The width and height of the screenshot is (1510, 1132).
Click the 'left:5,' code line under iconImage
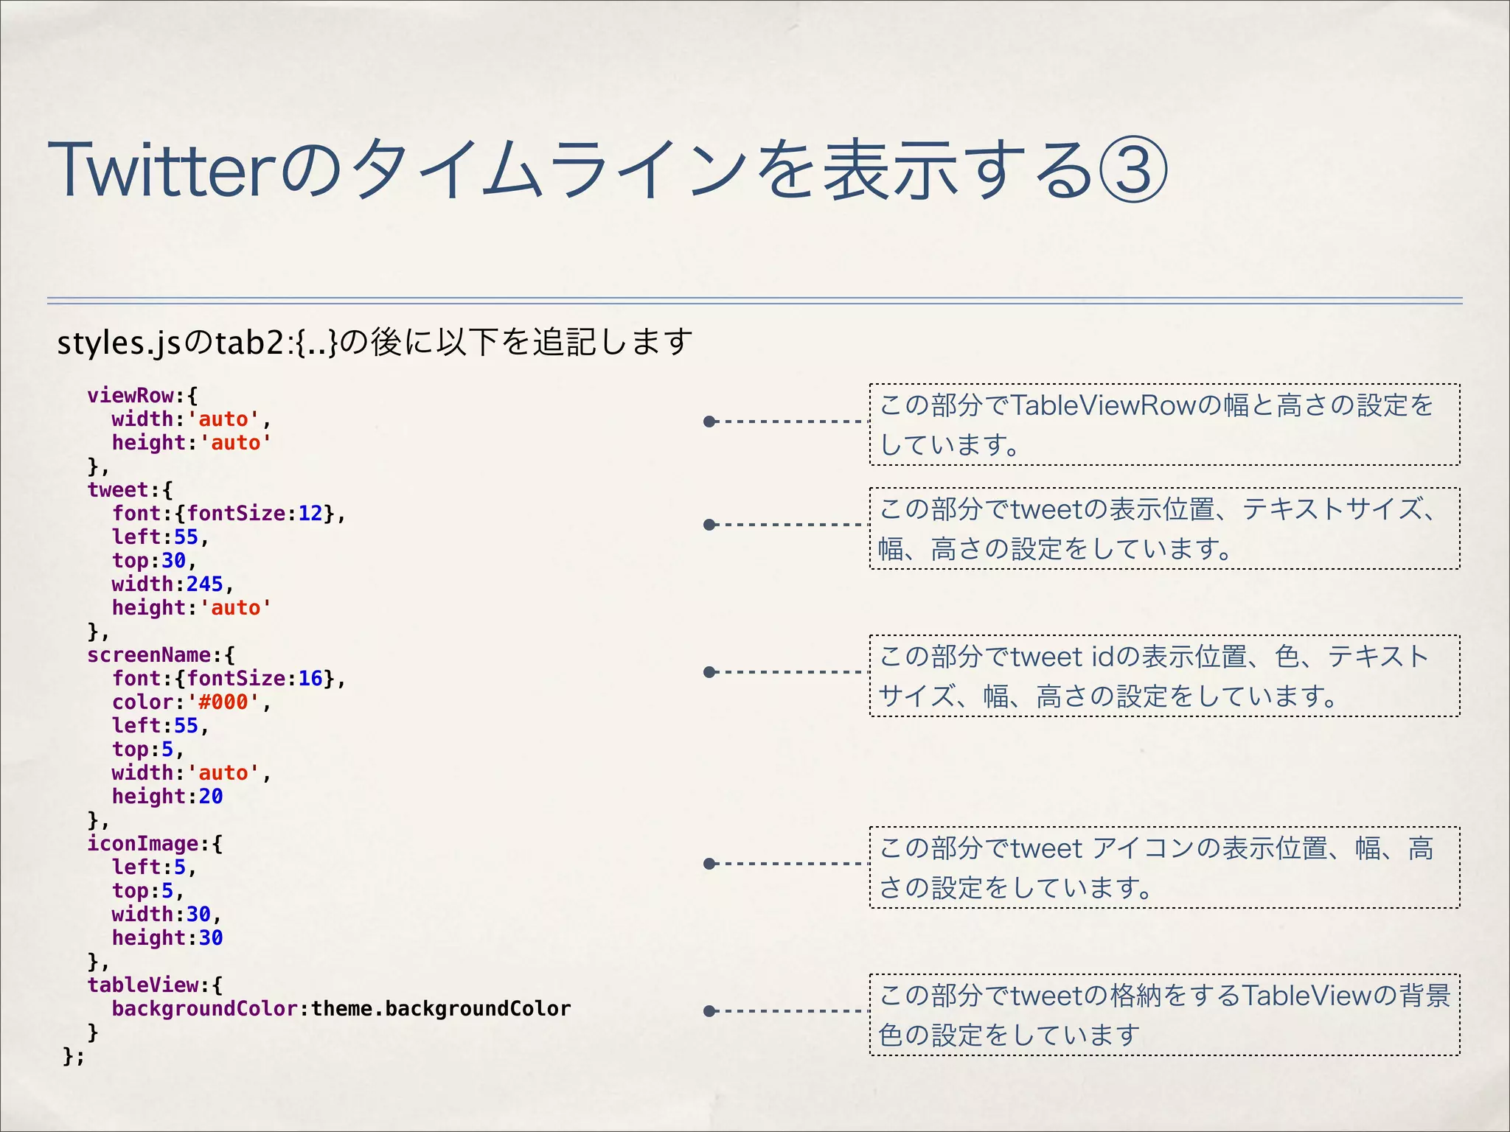click(154, 867)
